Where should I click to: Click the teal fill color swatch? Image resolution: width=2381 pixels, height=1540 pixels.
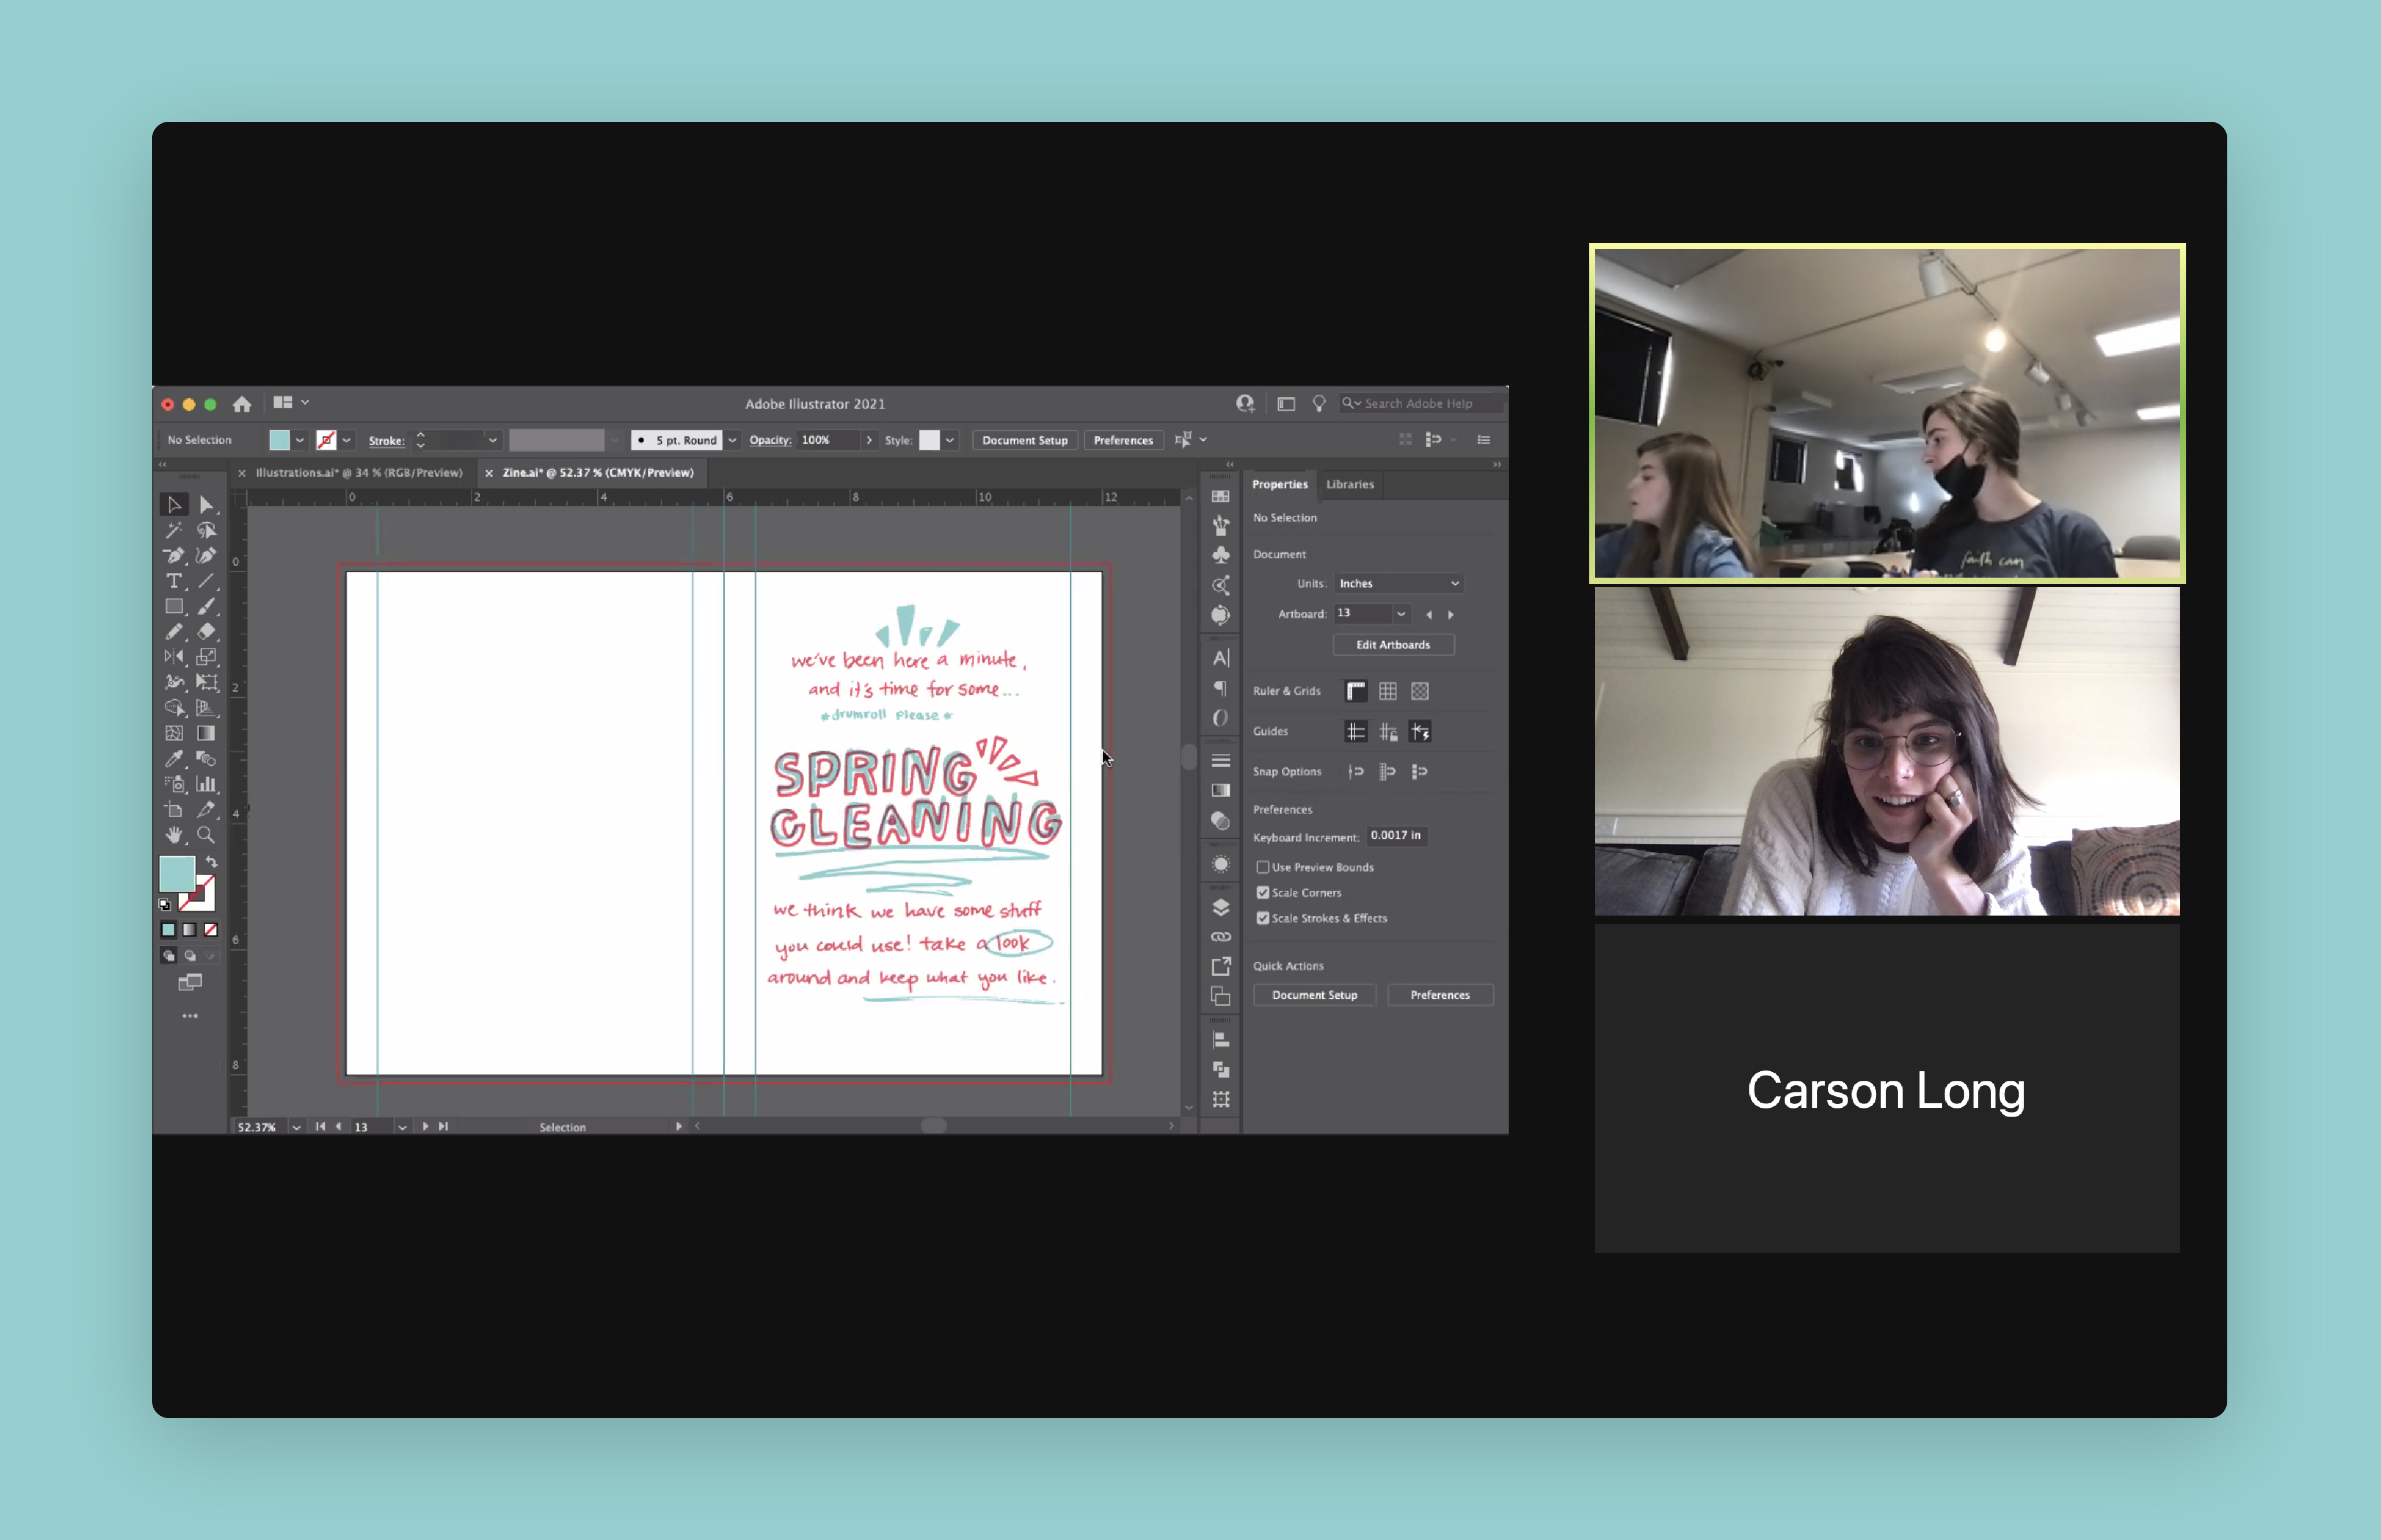point(177,873)
